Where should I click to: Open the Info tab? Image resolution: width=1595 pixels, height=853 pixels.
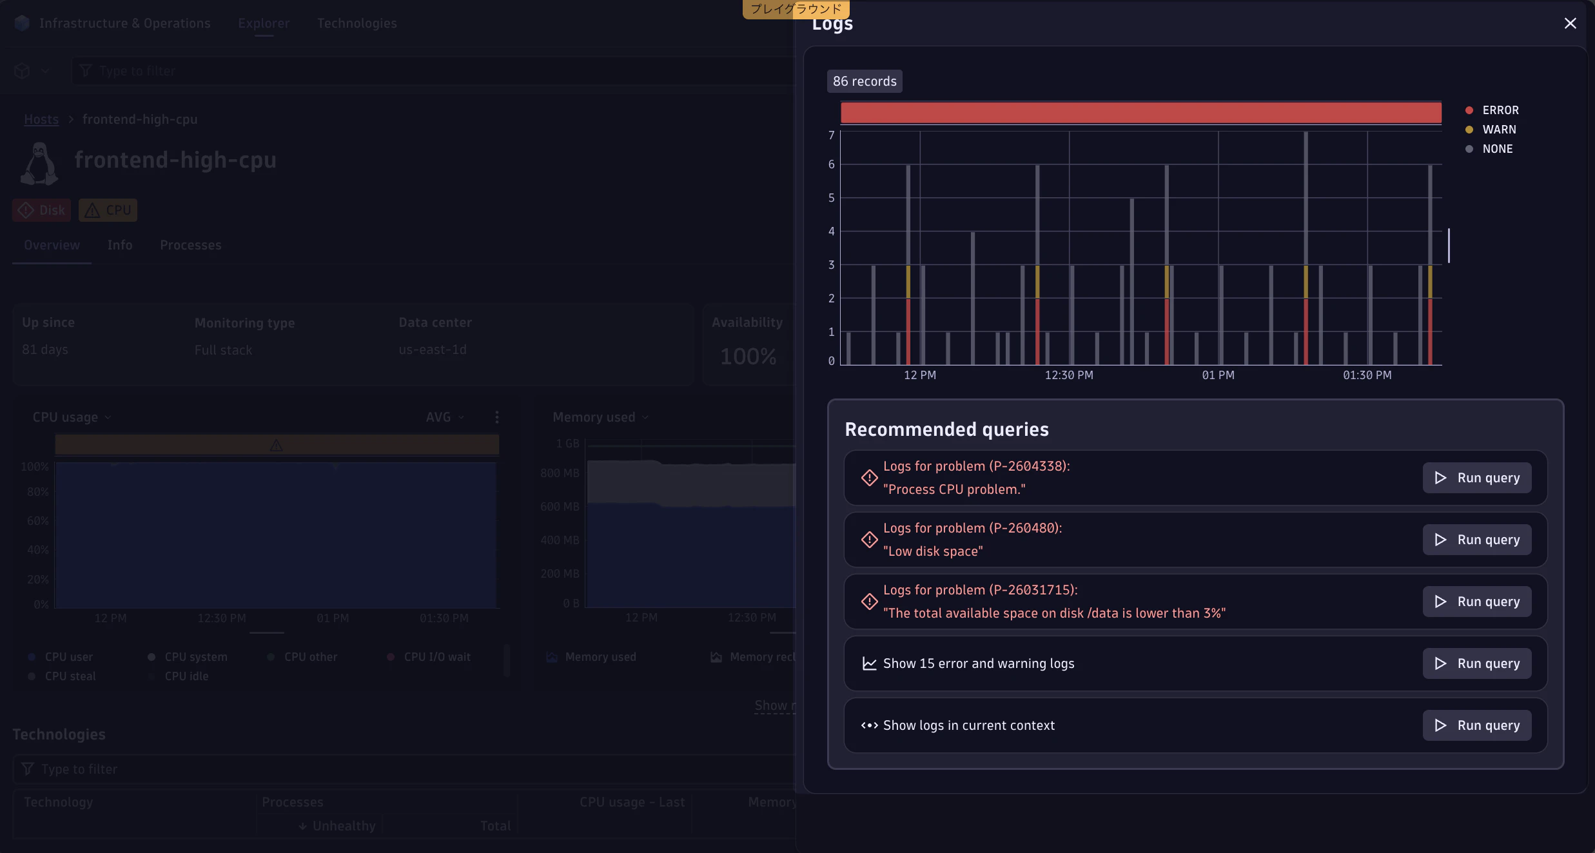coord(120,245)
